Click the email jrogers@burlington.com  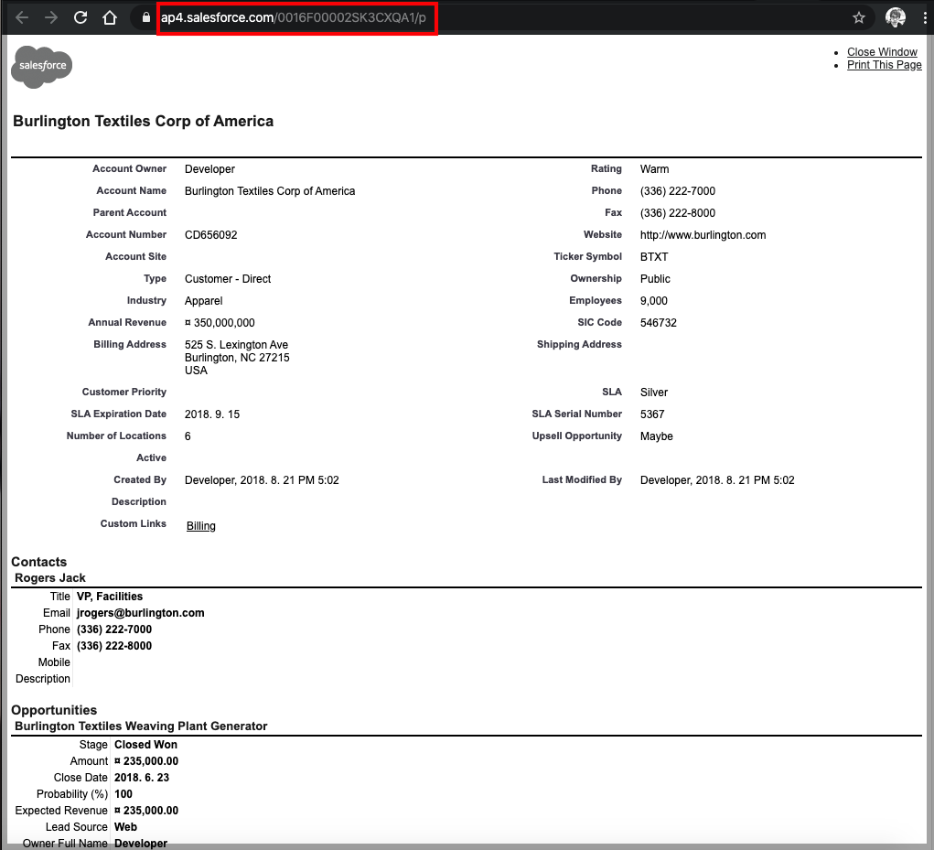tap(141, 613)
